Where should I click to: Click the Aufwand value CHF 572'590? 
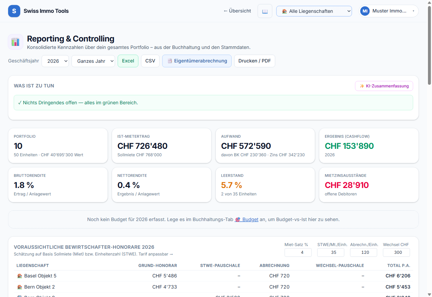[246, 146]
